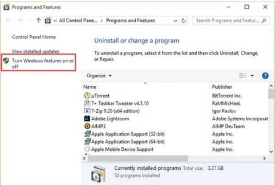The width and height of the screenshot is (275, 186).
Task: Open the Organize dropdown menu
Action: (99, 76)
